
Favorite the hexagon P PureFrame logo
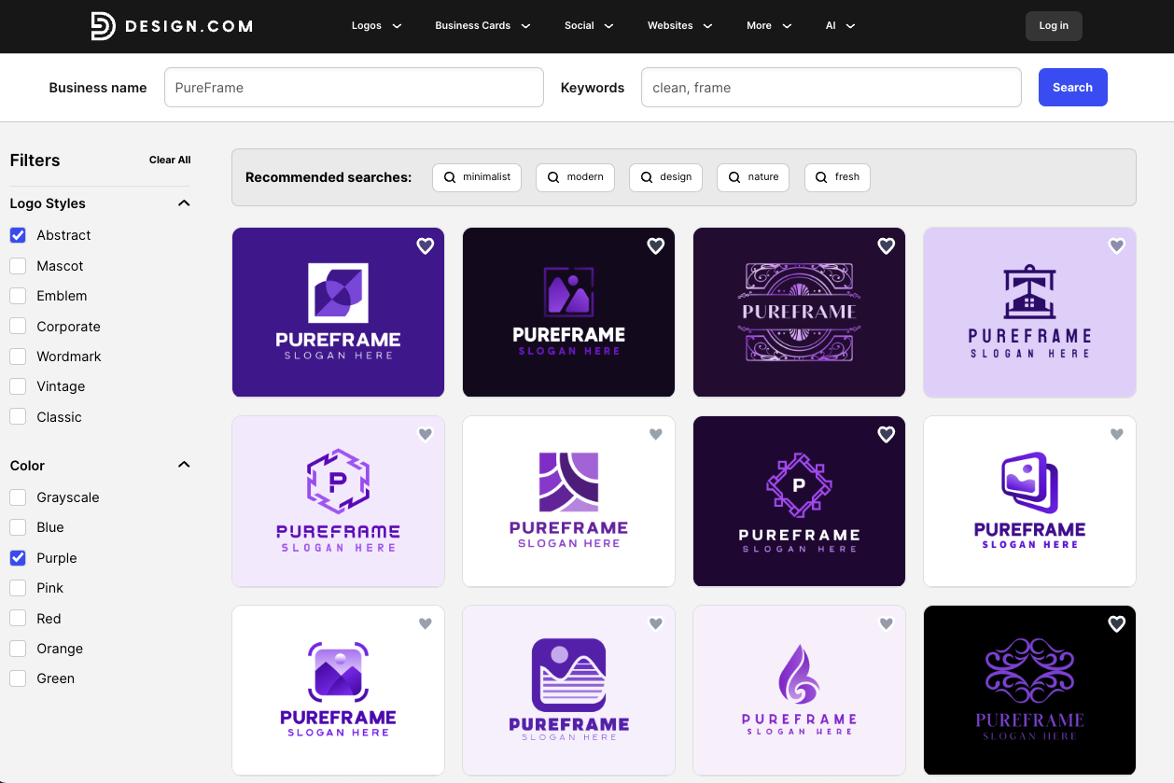tap(426, 434)
